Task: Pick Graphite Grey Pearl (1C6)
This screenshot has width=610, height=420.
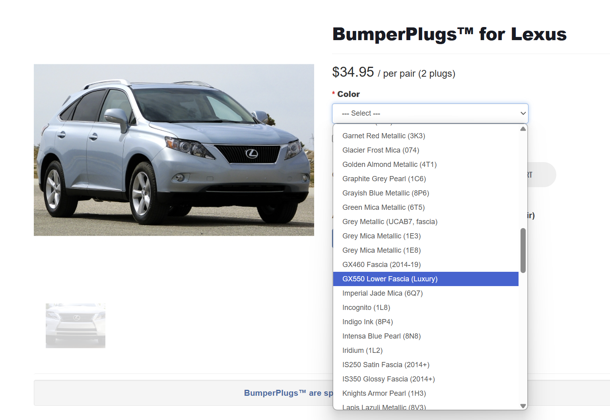Action: coord(425,179)
